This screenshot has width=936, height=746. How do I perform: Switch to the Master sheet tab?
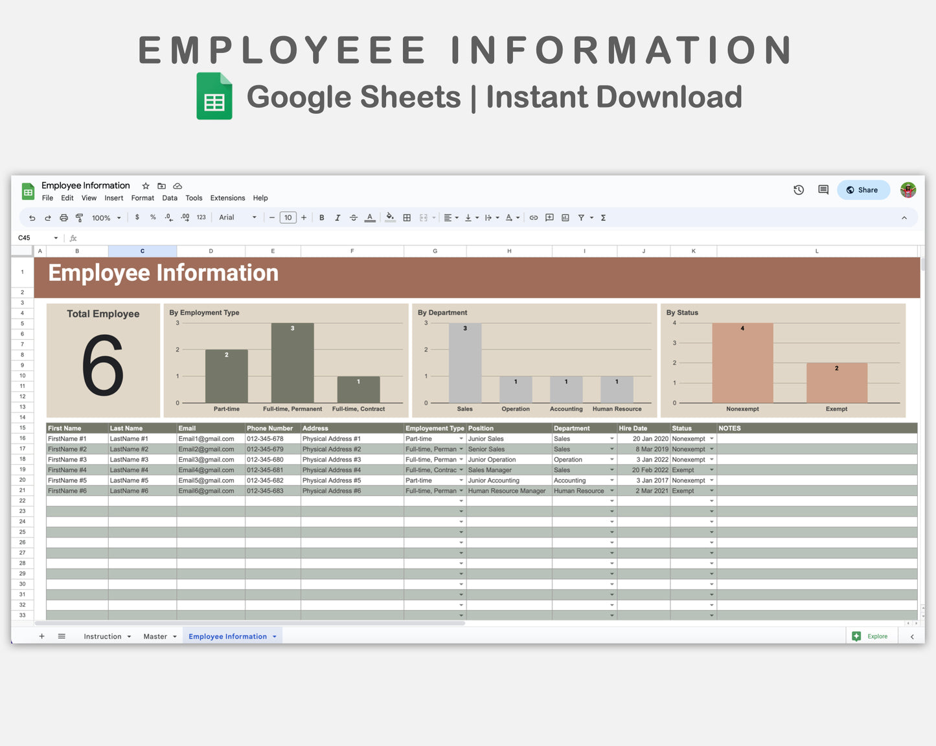(x=155, y=636)
